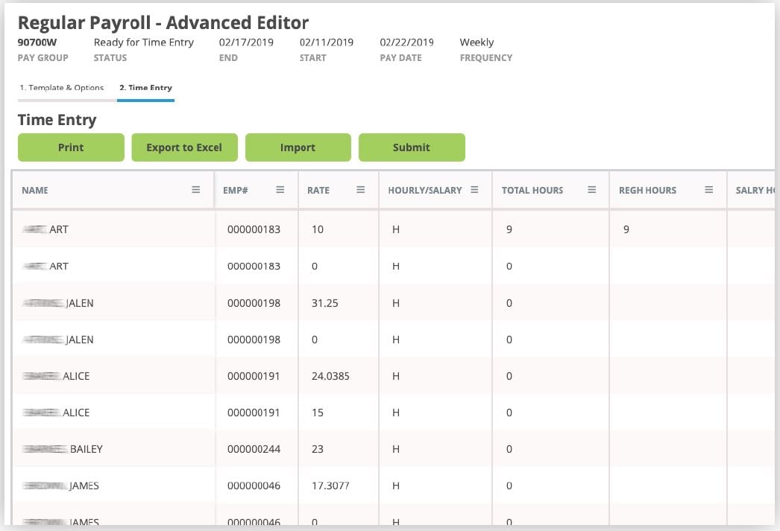
Task: Open the filter menu on the last visible column
Action: tap(776, 190)
